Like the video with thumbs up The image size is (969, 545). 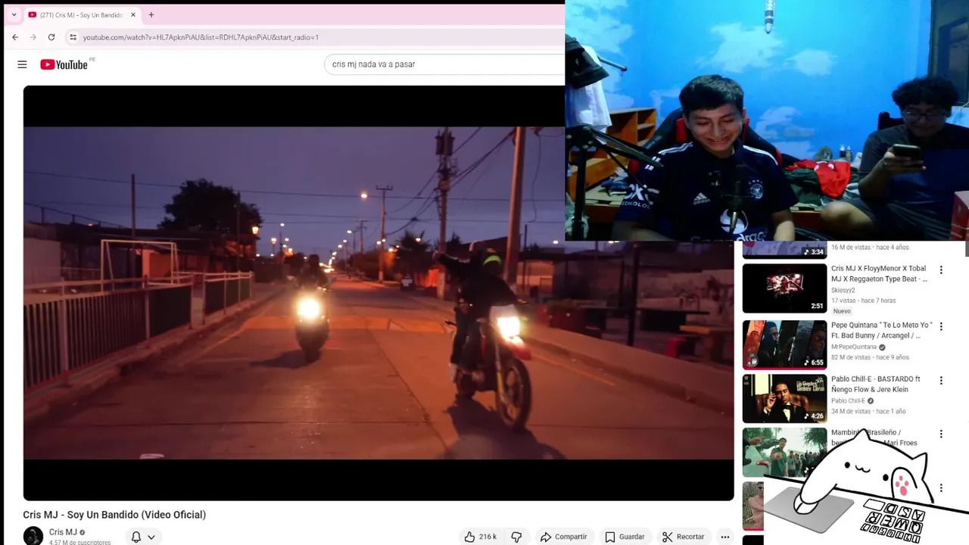click(481, 537)
